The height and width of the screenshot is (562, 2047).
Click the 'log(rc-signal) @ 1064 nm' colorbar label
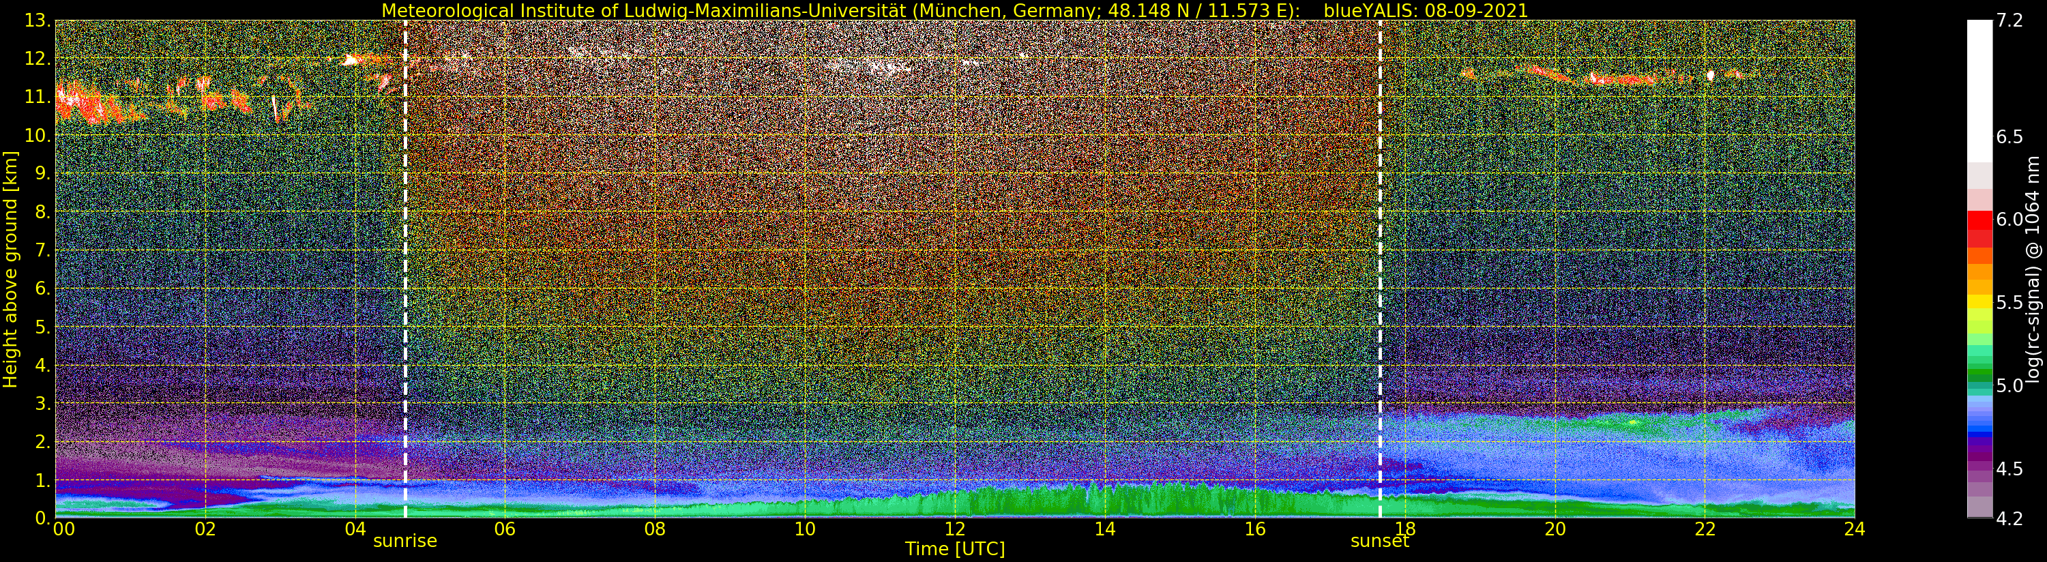(2034, 269)
